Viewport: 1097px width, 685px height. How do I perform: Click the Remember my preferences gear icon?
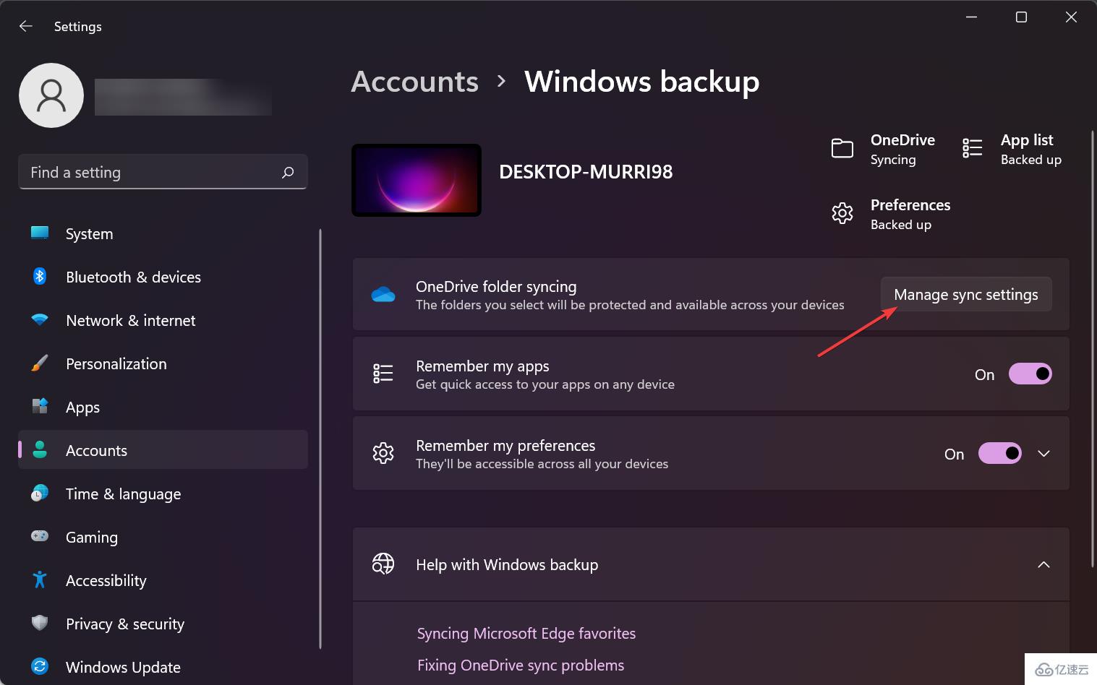pos(383,453)
